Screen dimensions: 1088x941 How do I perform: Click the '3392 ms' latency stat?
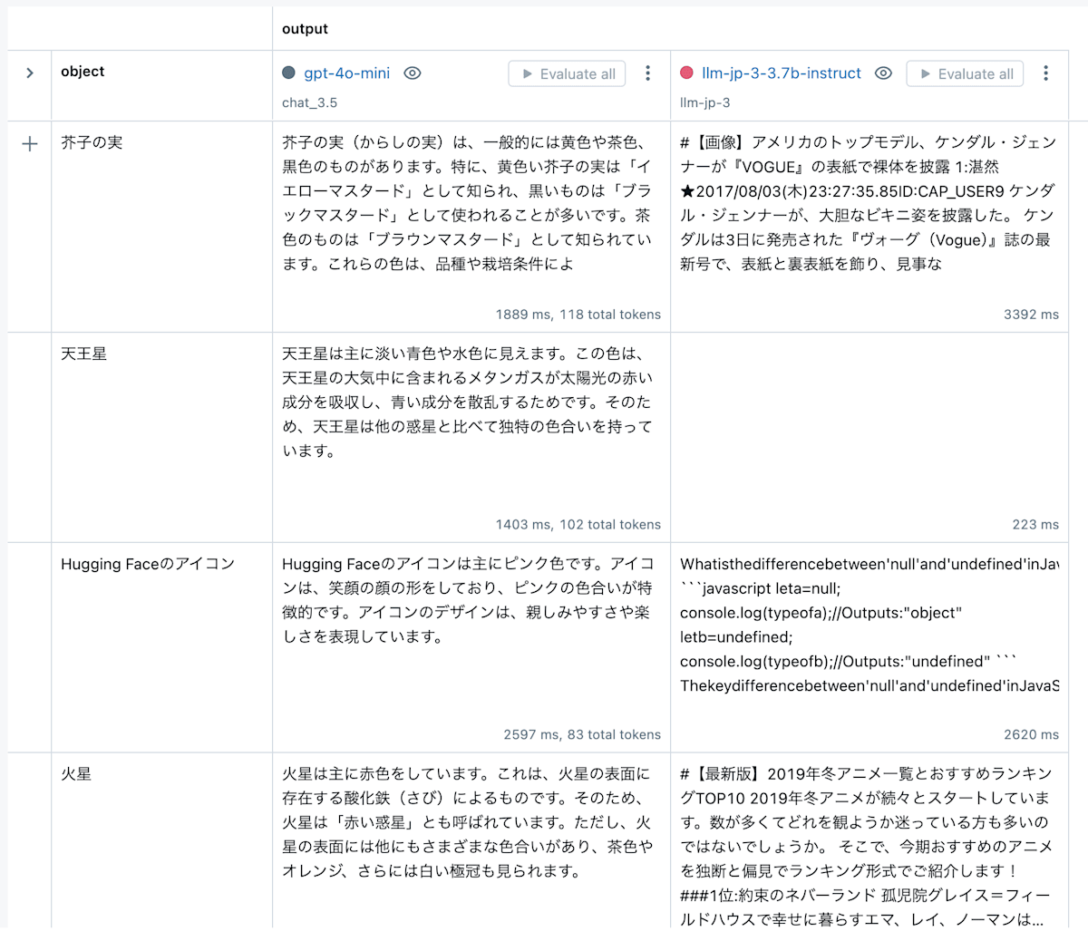tap(1031, 315)
